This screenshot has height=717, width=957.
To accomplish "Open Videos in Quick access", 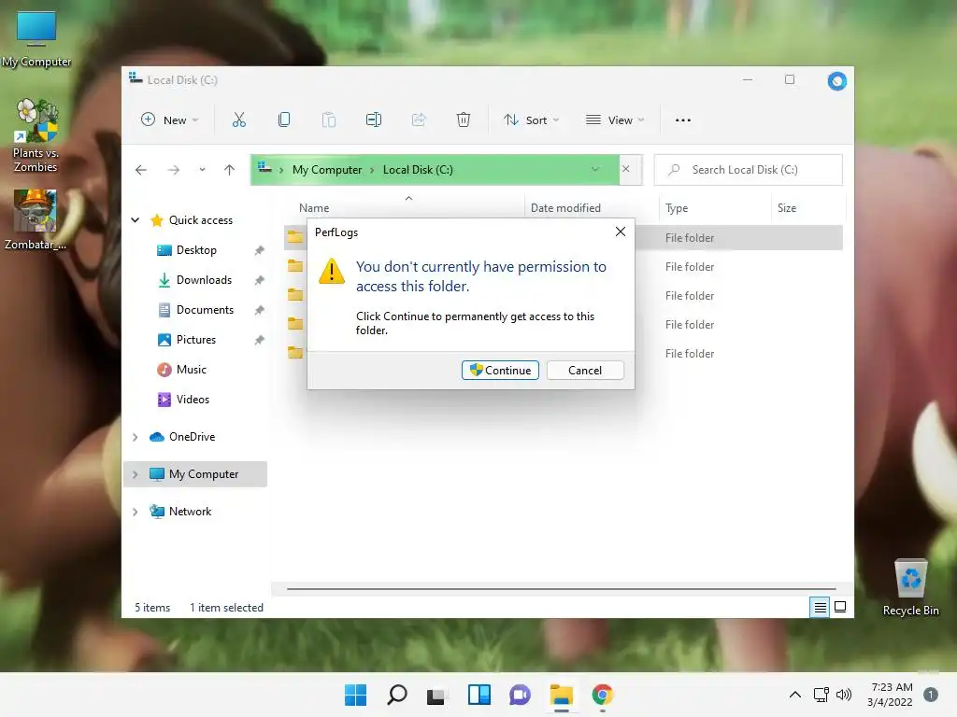I will pos(193,400).
